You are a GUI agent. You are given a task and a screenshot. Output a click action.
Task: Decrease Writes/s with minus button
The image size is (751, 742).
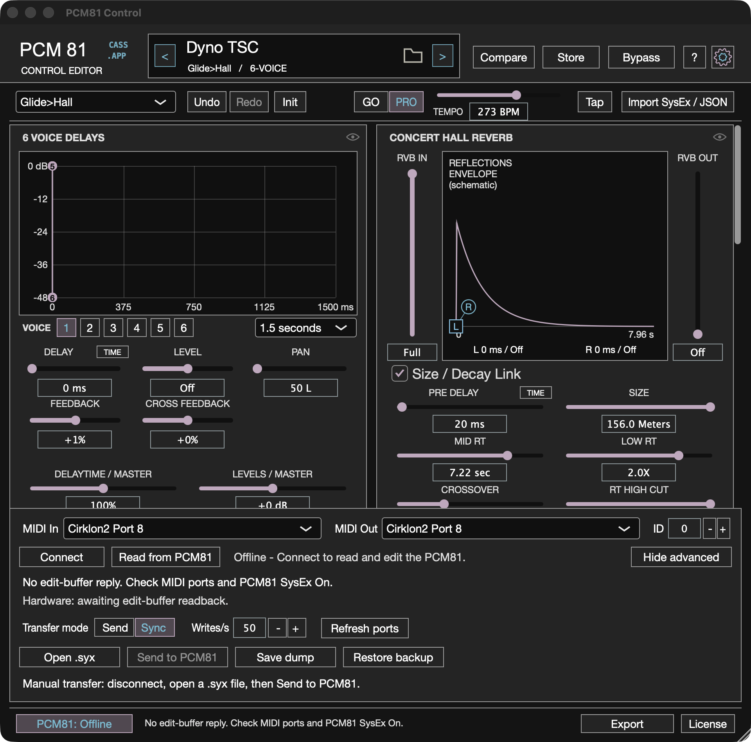278,628
